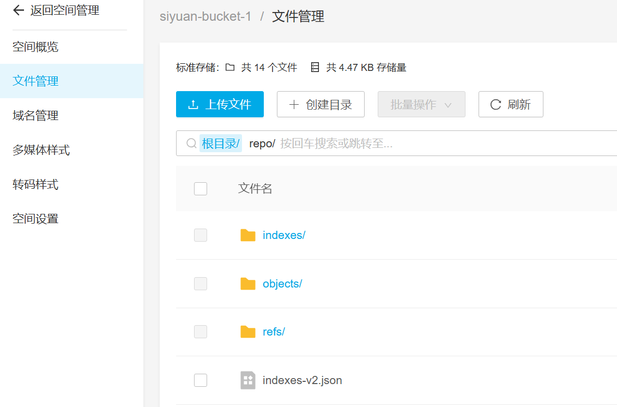Jump to 根目录/ in path bar
The image size is (617, 407).
pyautogui.click(x=221, y=143)
